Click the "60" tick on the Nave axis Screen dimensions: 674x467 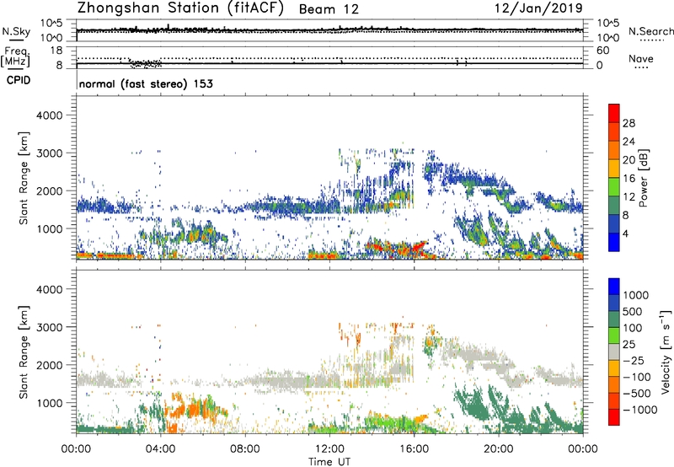point(602,51)
